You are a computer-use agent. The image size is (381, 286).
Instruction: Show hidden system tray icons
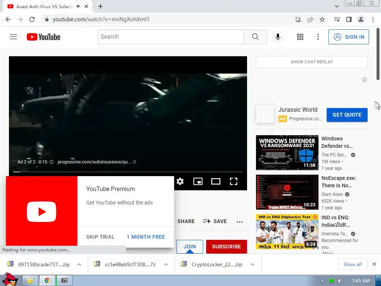tap(322, 281)
